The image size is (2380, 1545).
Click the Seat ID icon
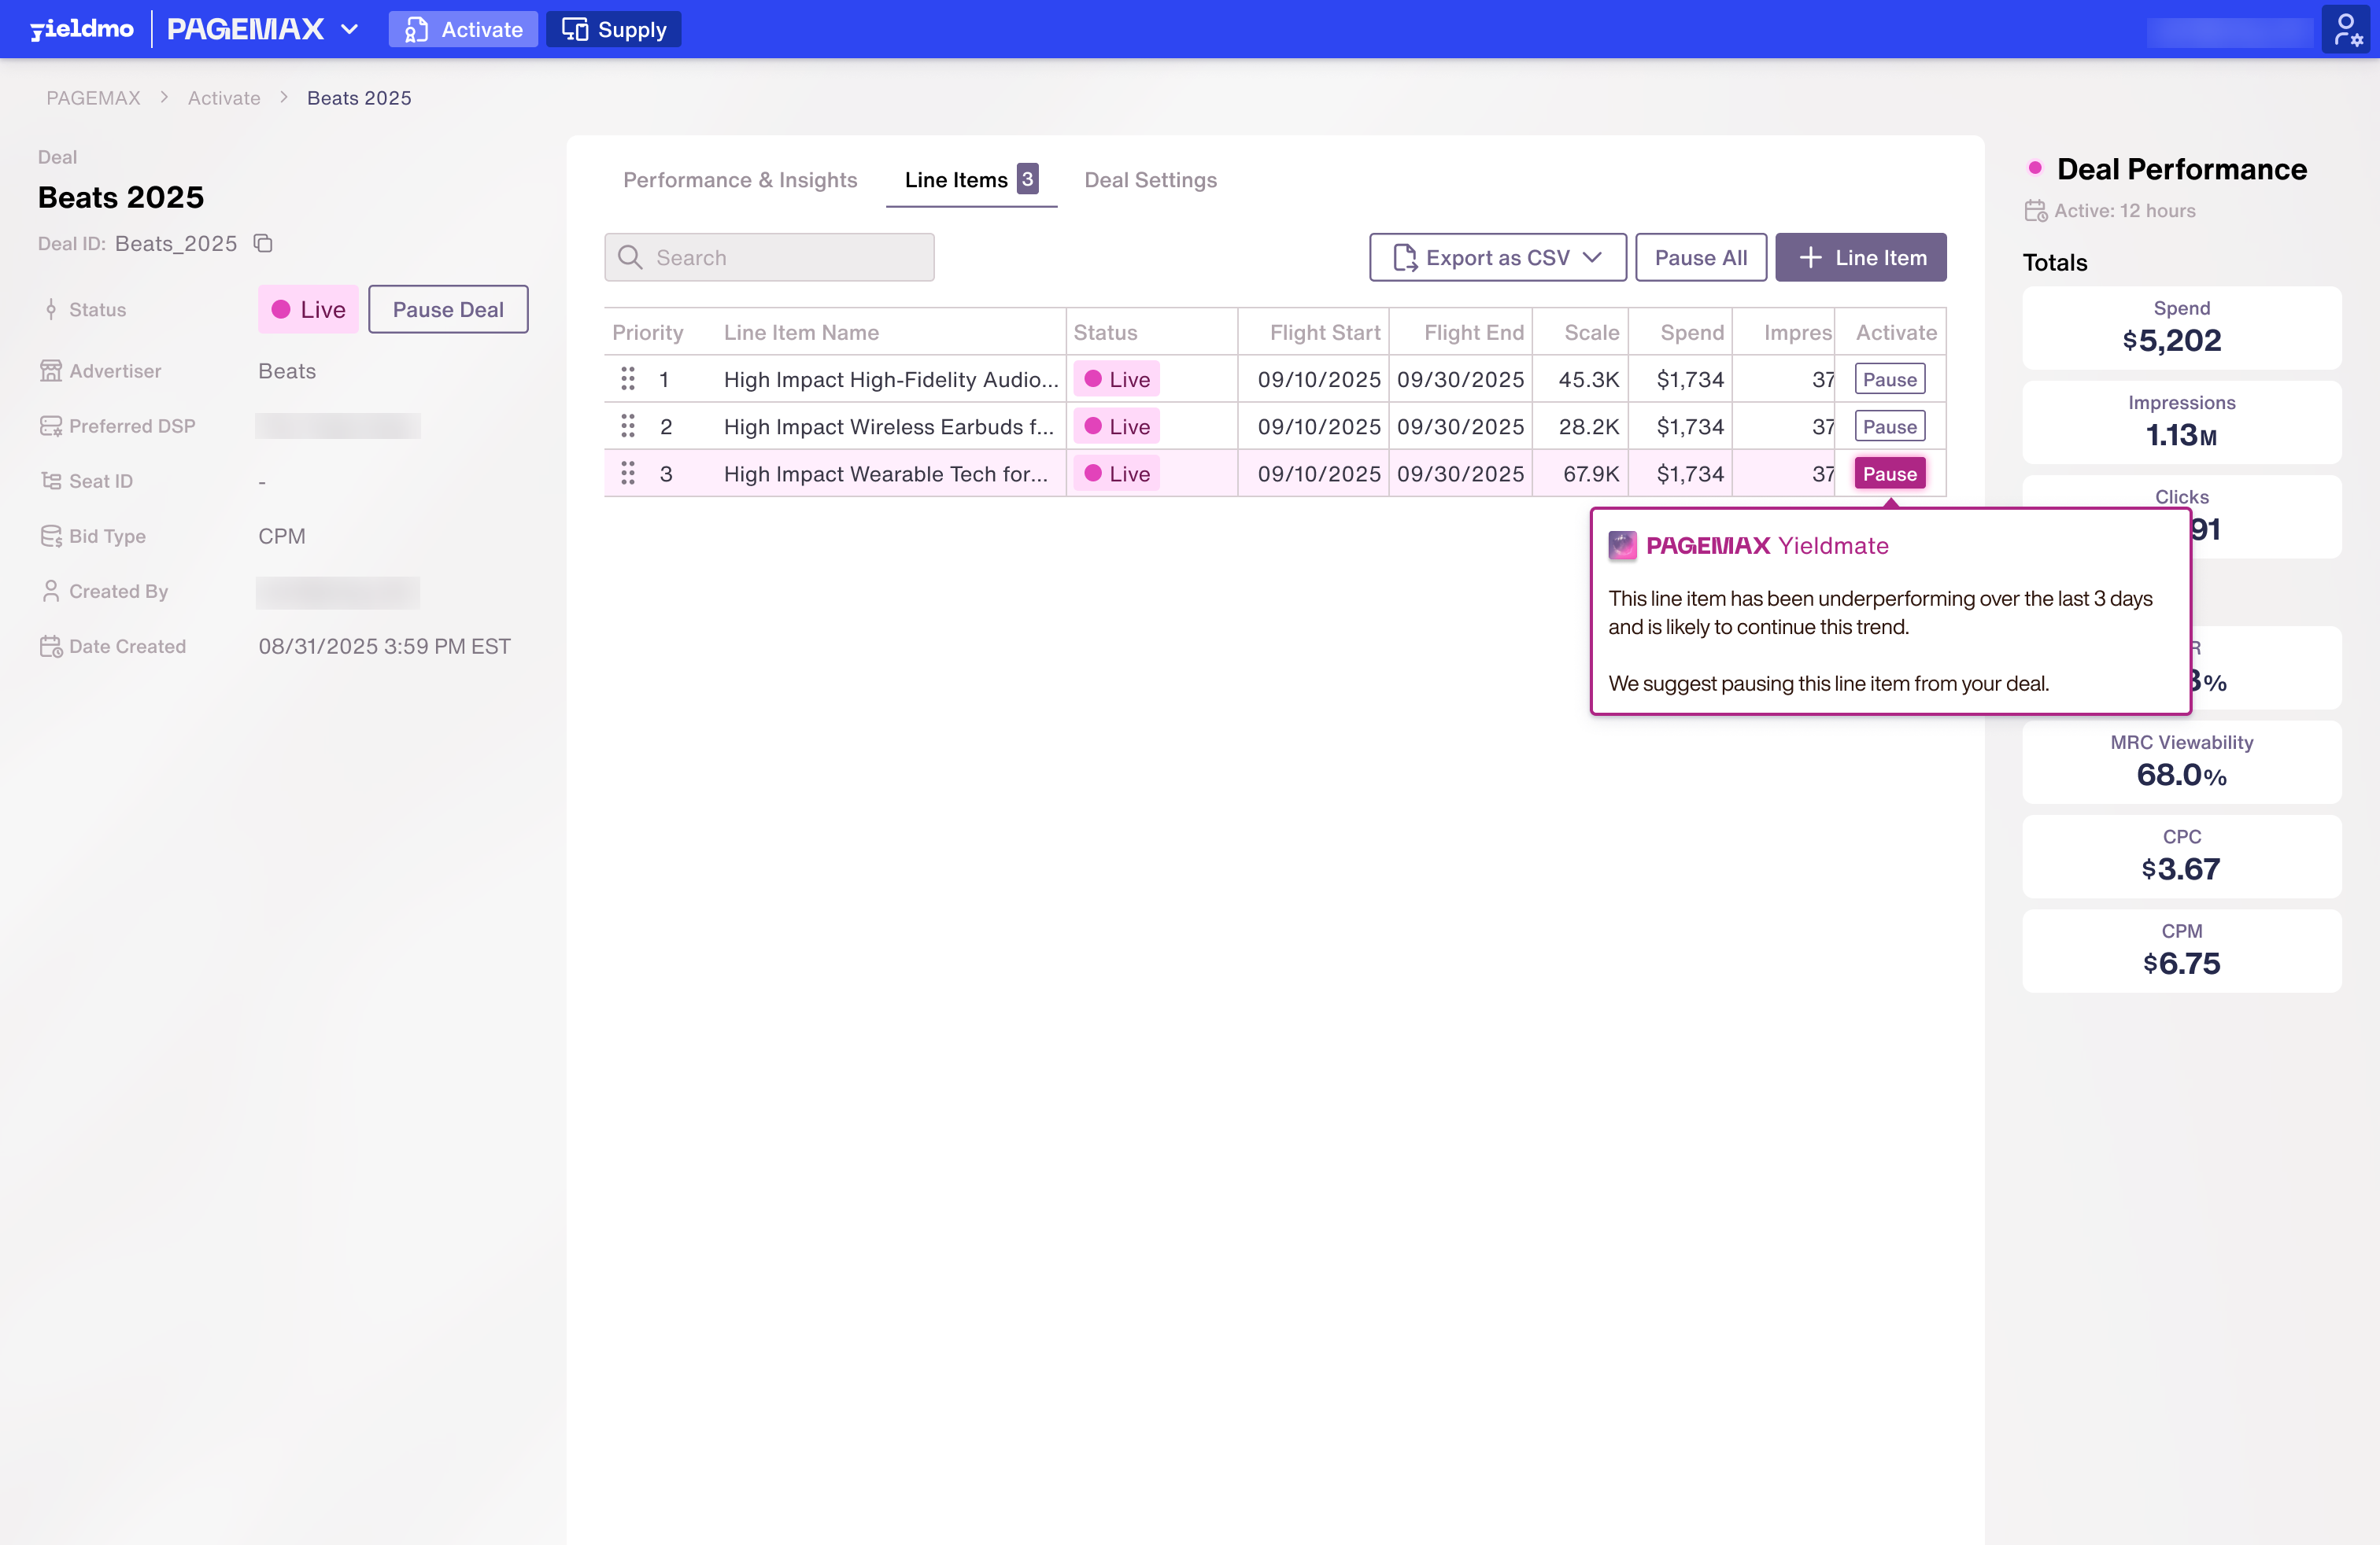50,481
